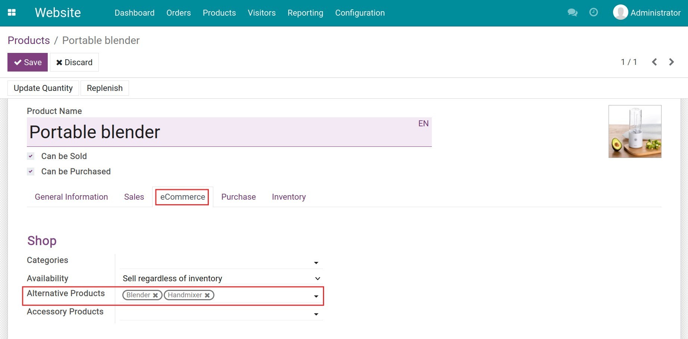
Task: Go to previous record arrow
Action: point(654,62)
